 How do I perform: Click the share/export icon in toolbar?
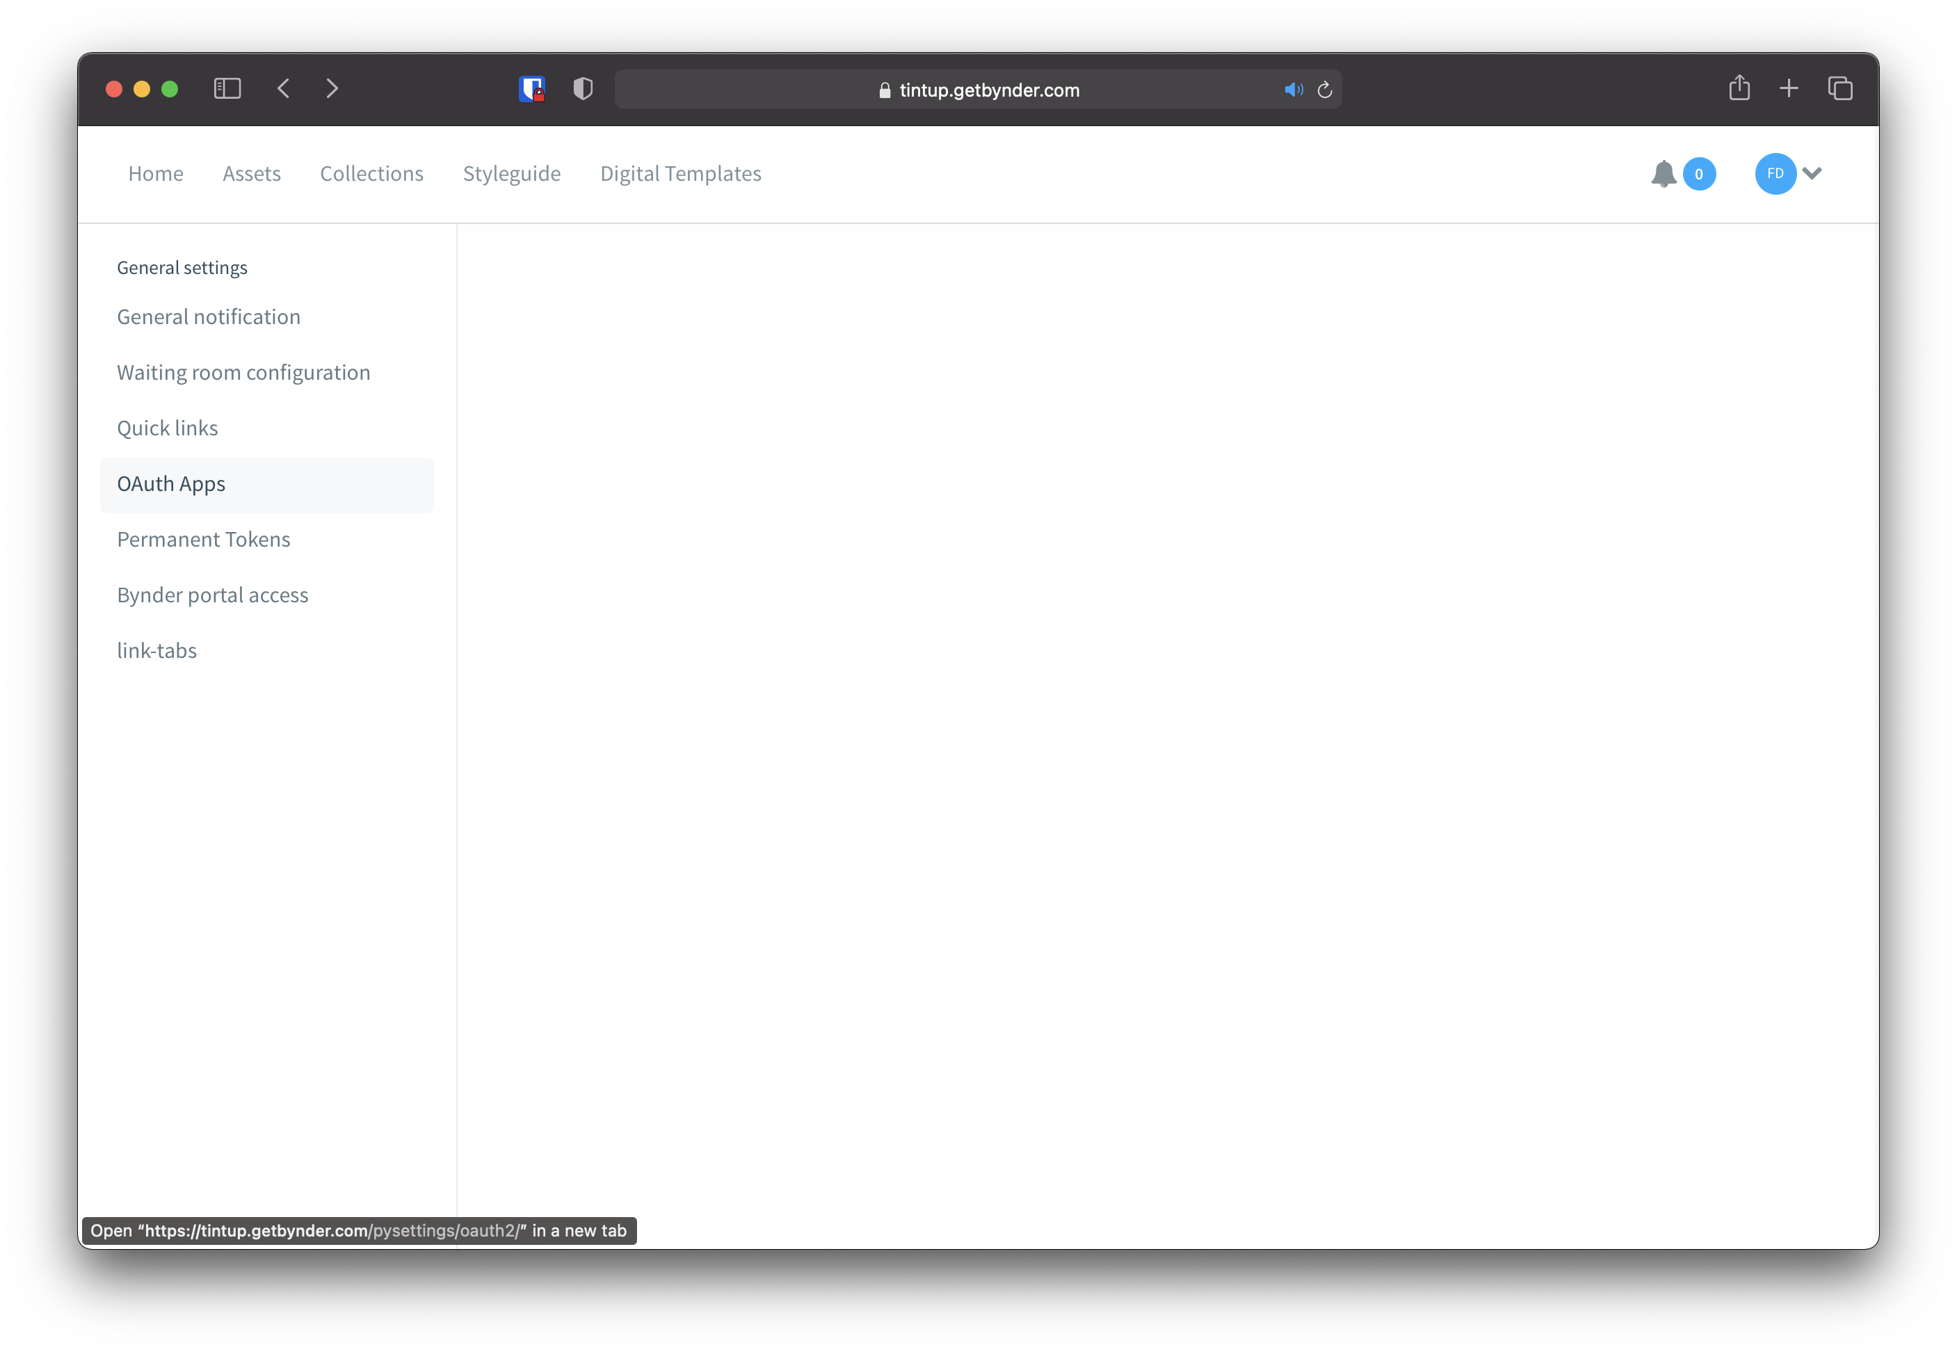click(1740, 89)
